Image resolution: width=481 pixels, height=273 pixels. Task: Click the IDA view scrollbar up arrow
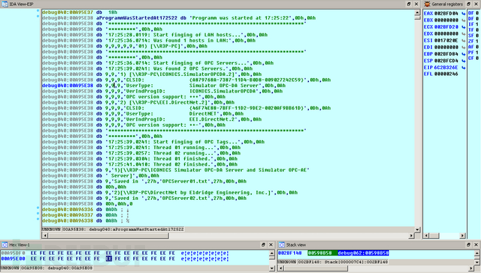click(x=417, y=13)
